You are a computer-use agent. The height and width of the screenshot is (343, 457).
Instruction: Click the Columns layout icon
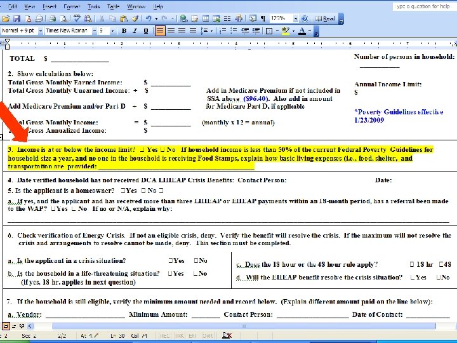227,18
